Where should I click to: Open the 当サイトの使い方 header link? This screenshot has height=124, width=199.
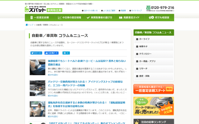click(91, 11)
